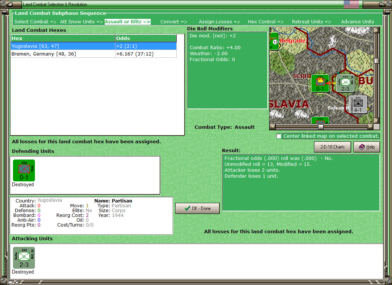Click the US flag icon in title bar
Screen dimensions: 392x285
(351, 4)
